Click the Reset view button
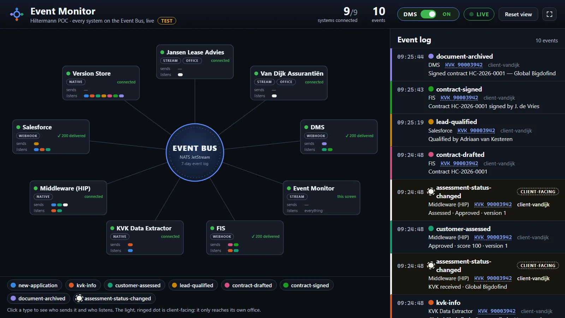The width and height of the screenshot is (565, 318). (x=518, y=14)
